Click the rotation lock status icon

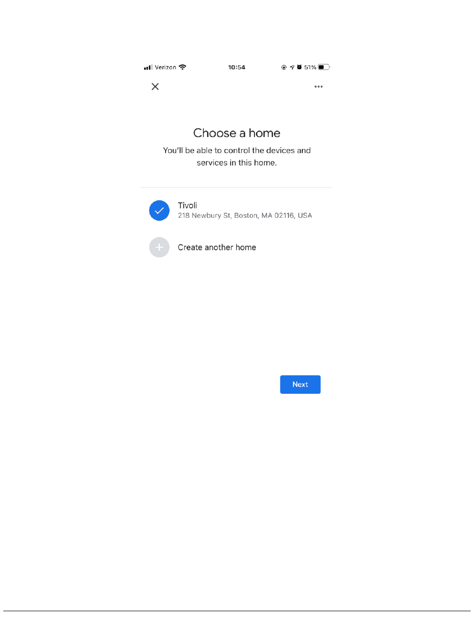pos(284,67)
